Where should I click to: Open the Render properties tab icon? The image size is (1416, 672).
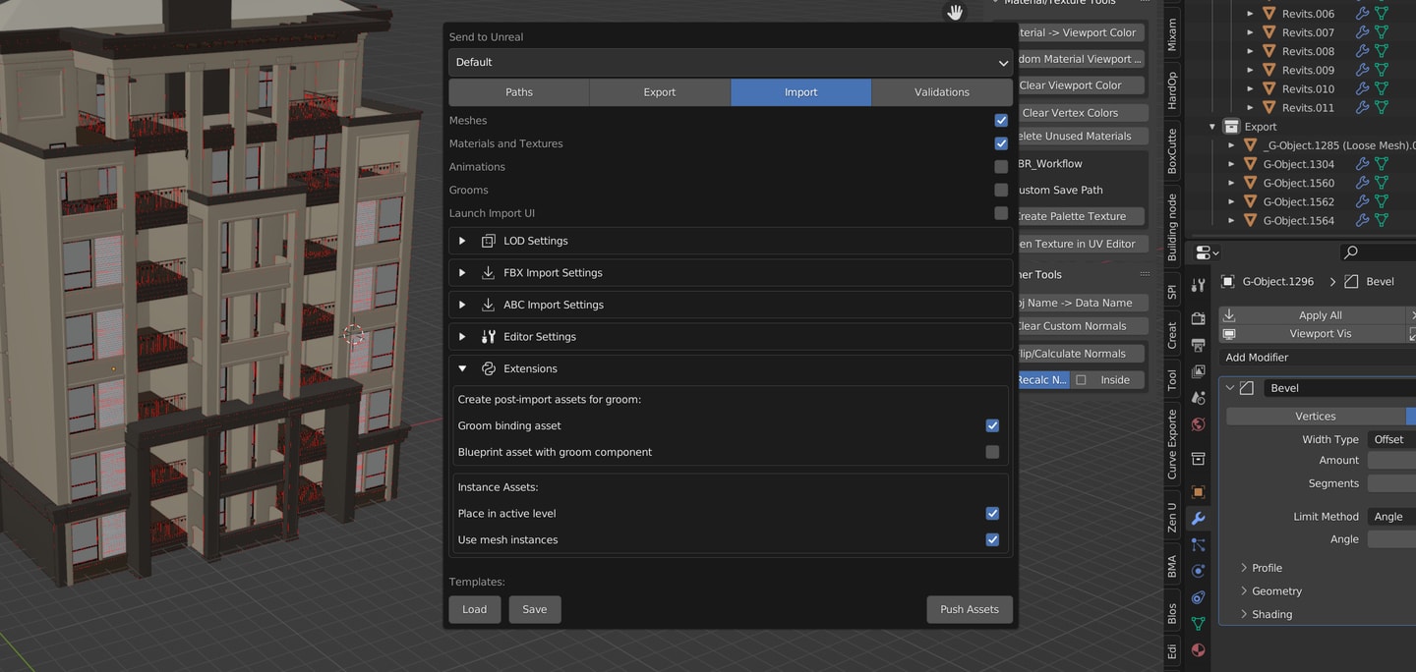tap(1198, 318)
